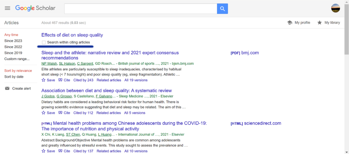Cite the Sleep and the athlete article
The image size is (349, 154).
64,80
